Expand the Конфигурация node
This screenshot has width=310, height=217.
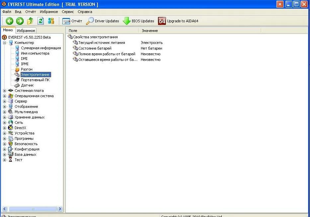click(4, 149)
